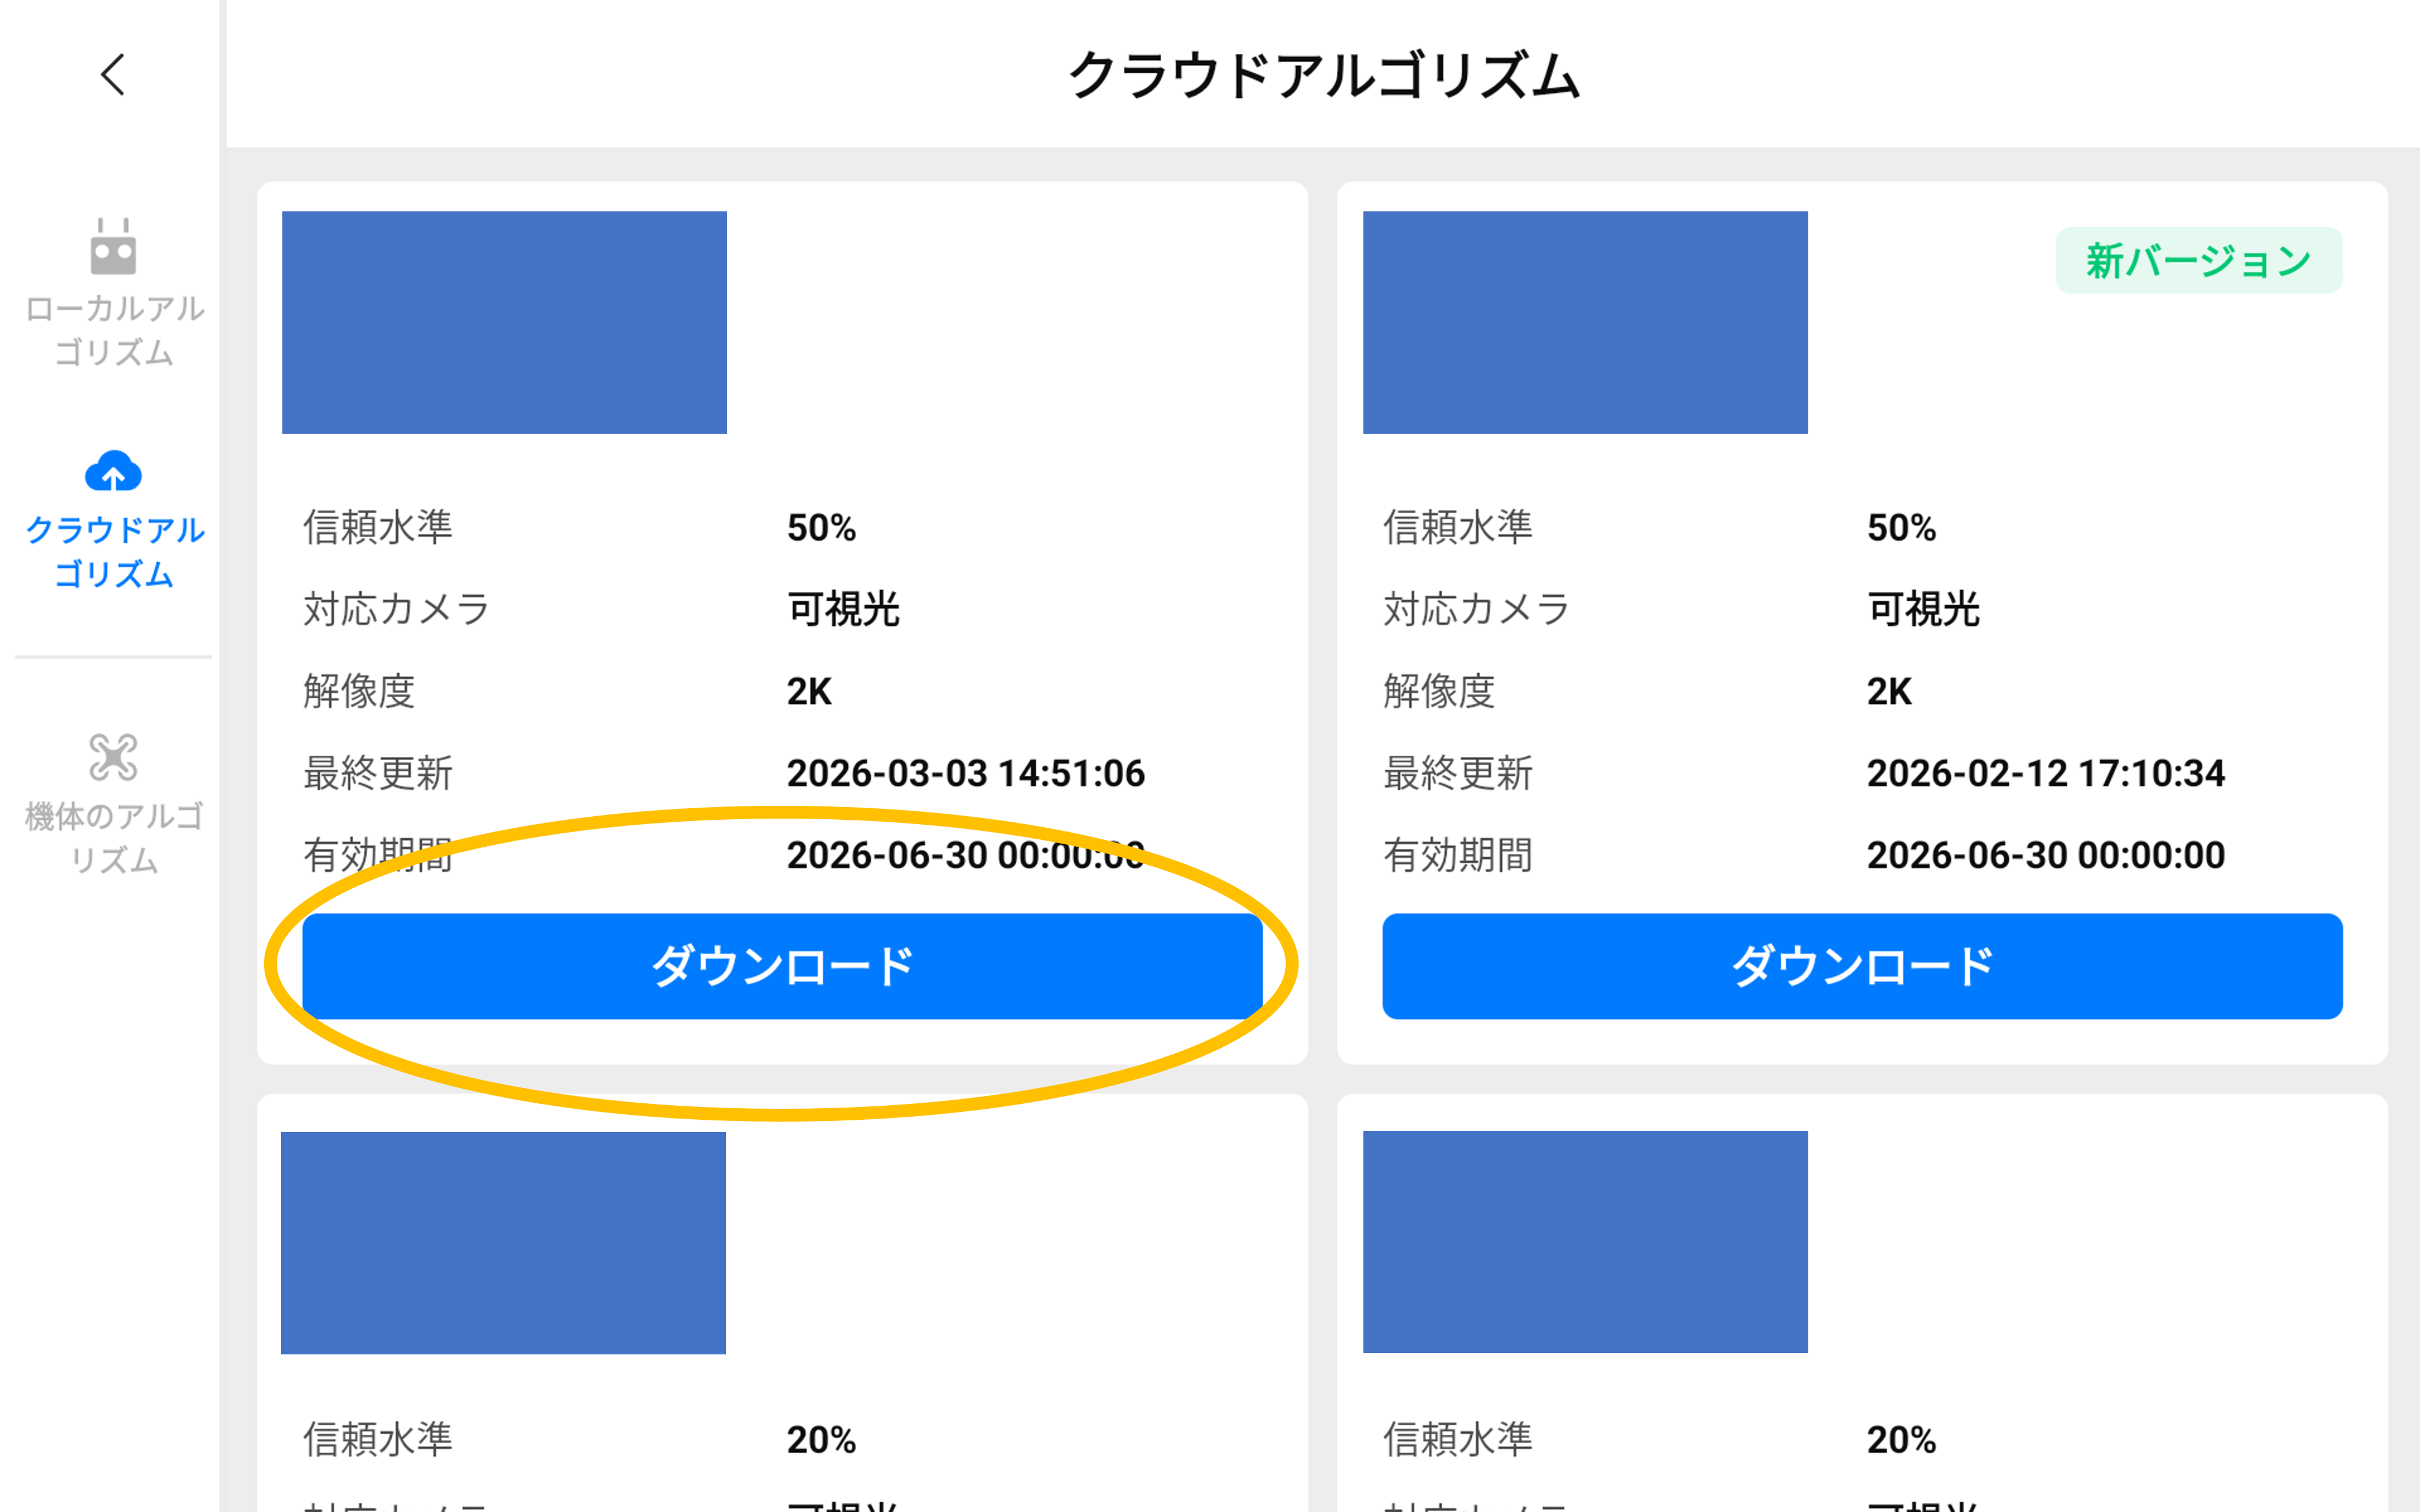
Task: Open thumbnail of algorithm updated 2026-03-03
Action: 504,322
